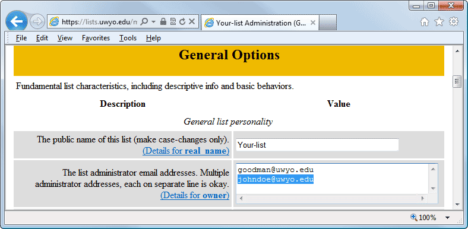Open the Edit menu

[42, 38]
